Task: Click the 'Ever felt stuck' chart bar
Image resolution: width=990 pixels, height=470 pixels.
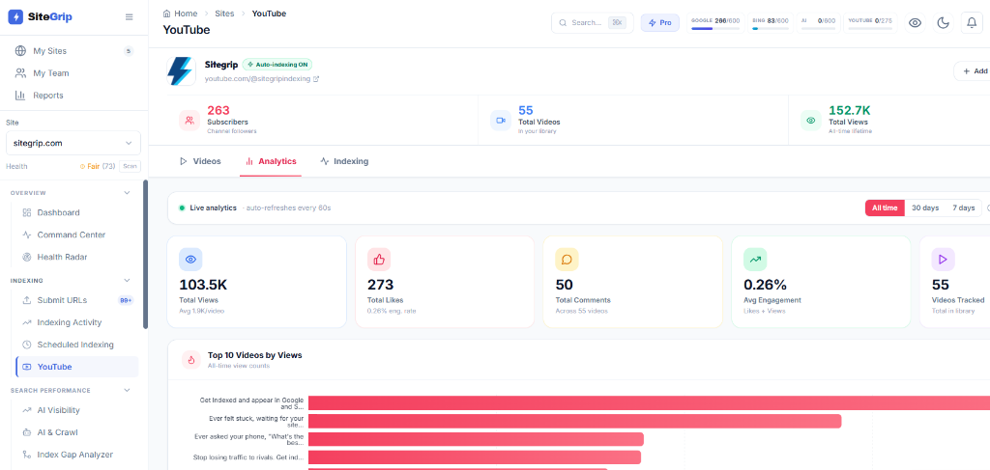Action: point(574,422)
